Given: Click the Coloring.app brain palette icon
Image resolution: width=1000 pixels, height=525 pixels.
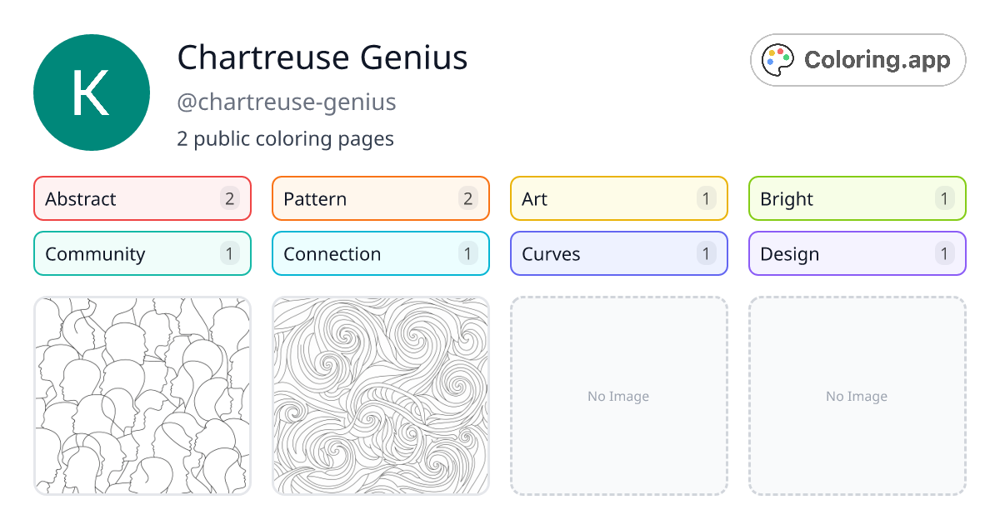Looking at the screenshot, I should (777, 58).
